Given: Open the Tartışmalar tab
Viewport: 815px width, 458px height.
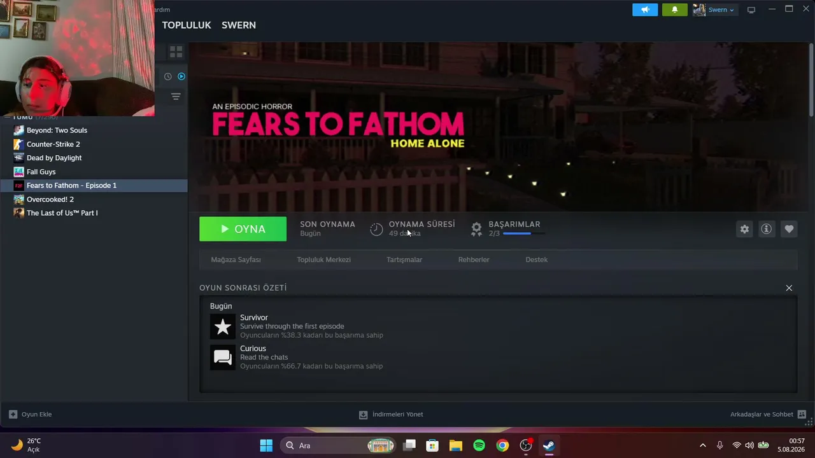Looking at the screenshot, I should 404,260.
